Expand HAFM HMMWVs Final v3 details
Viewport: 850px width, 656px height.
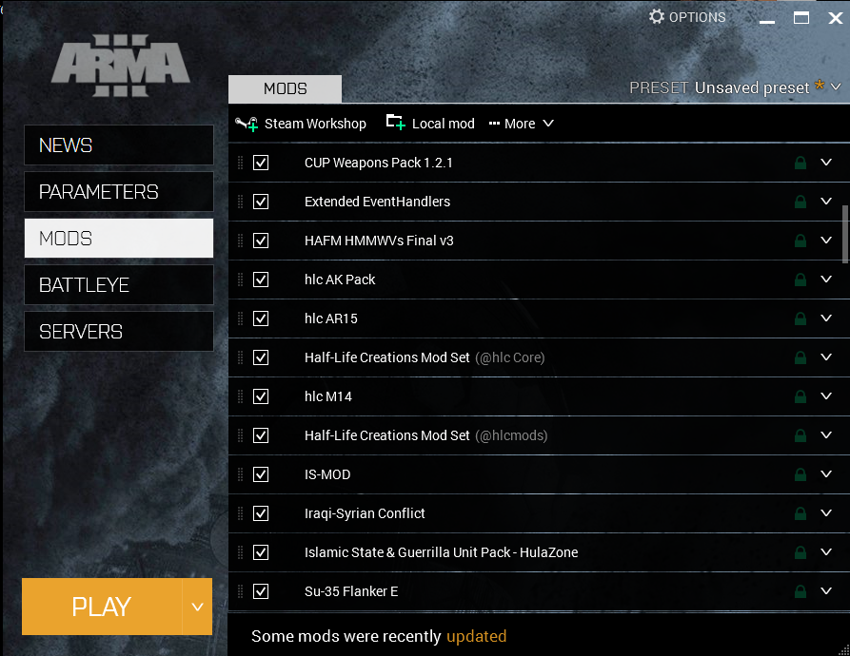pyautogui.click(x=826, y=241)
